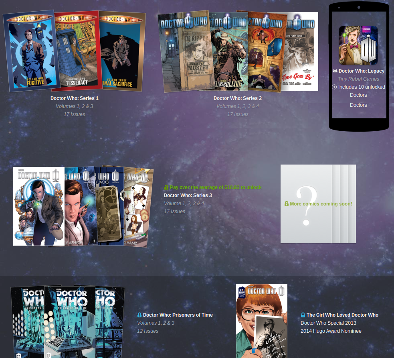Image resolution: width=394 pixels, height=358 pixels.
Task: Click The Girl Who Loved Doctor Who title
Action: [342, 315]
